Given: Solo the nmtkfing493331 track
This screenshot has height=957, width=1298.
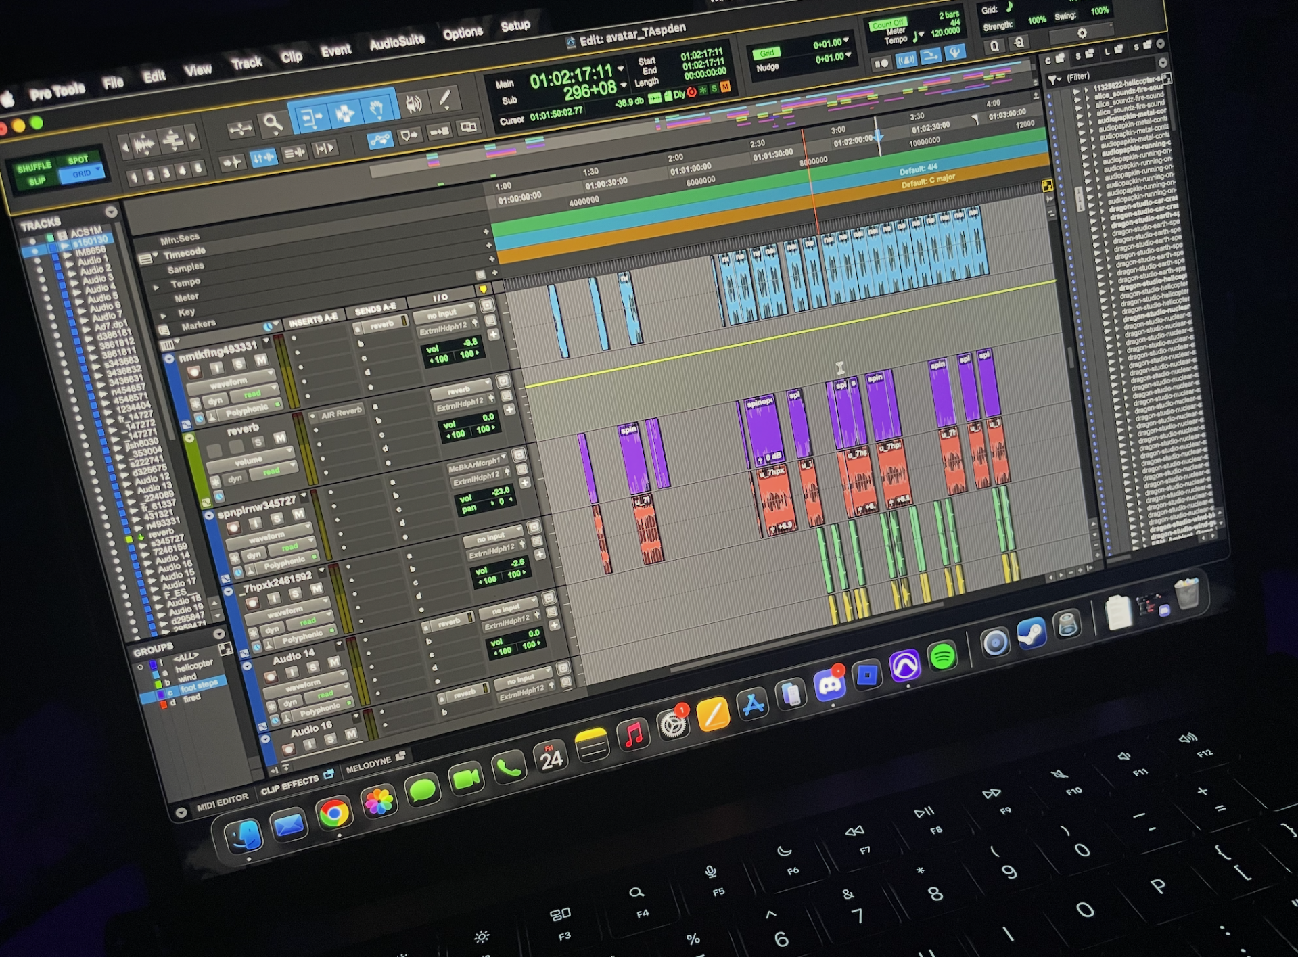Looking at the screenshot, I should (x=239, y=365).
